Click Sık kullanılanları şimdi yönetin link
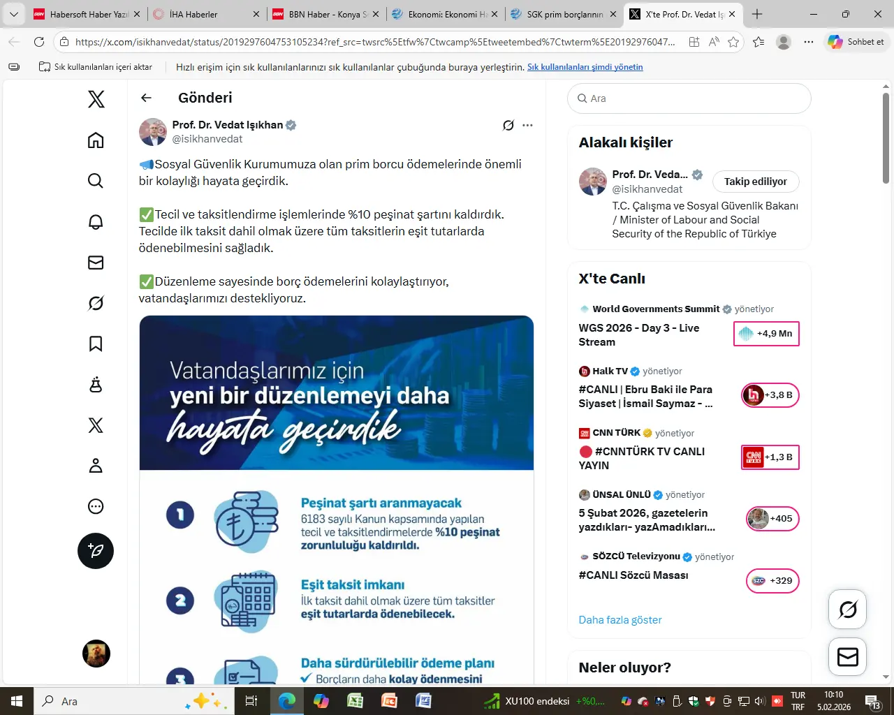Screen dimensions: 894x715 (585, 67)
